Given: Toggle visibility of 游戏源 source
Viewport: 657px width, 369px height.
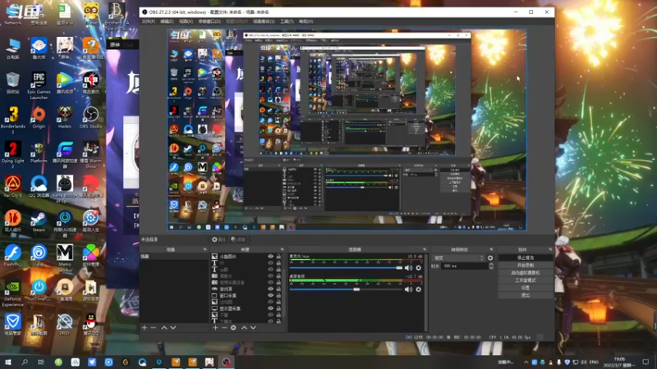Looking at the screenshot, I should point(270,289).
